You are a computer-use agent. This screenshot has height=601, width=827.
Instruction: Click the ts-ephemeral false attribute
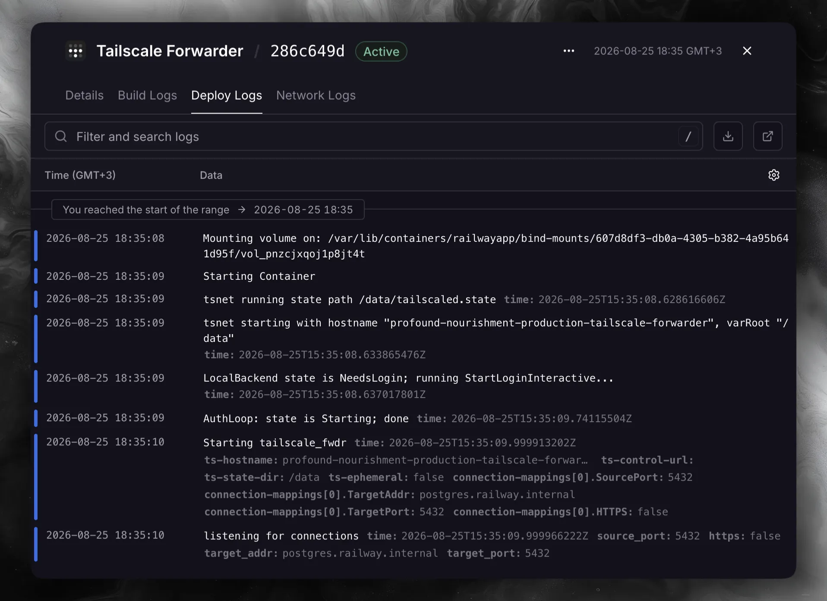point(386,477)
